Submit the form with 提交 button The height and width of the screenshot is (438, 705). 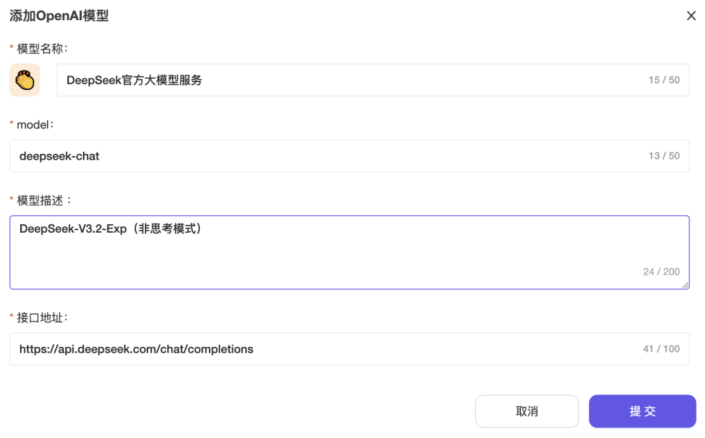[x=642, y=411]
